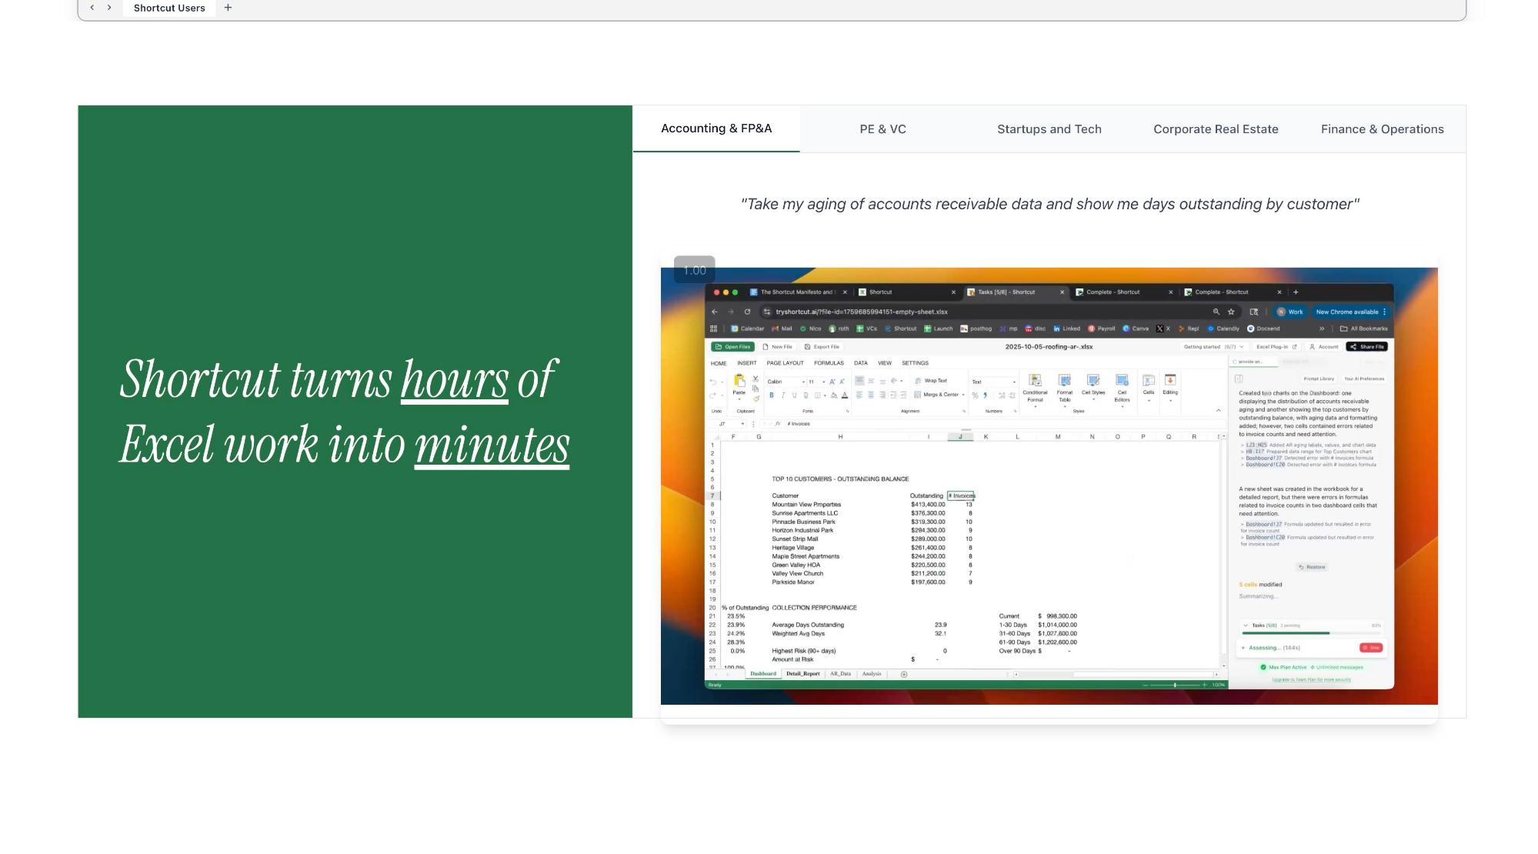Select the Corporate Real Estate tab

[1216, 129]
